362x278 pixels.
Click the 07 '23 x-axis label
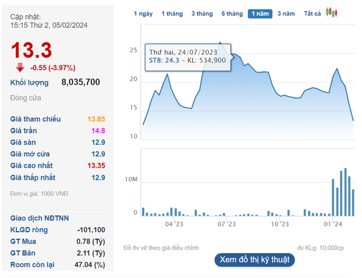[x=226, y=224]
